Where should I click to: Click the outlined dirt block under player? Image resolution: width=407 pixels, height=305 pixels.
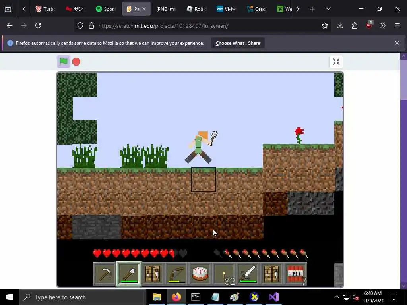tap(204, 180)
